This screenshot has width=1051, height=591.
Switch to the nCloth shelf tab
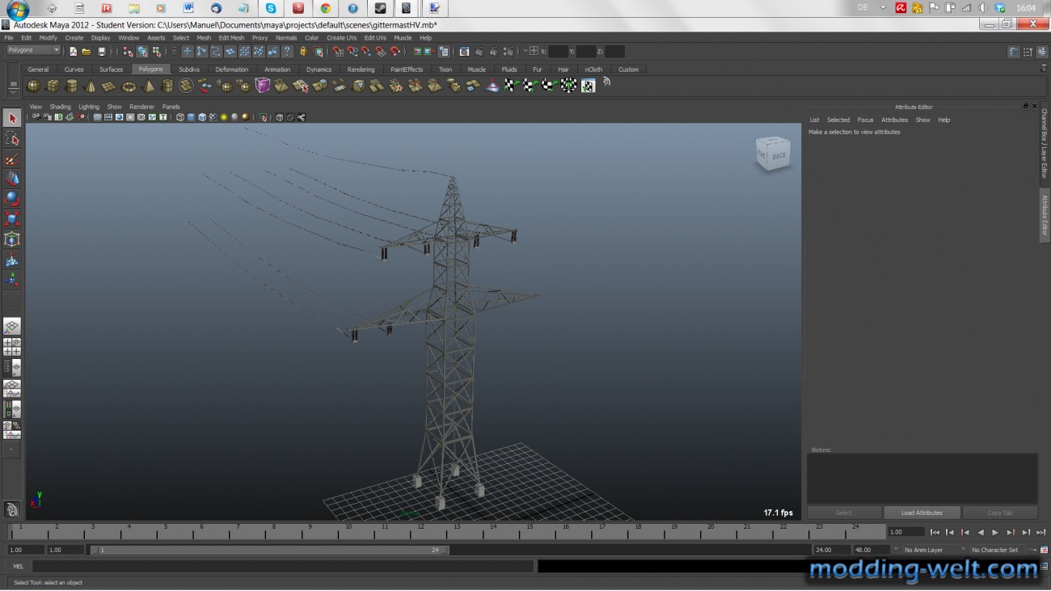(593, 70)
